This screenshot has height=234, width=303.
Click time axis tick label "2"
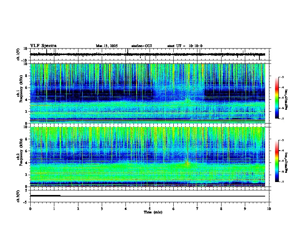(x=78, y=209)
